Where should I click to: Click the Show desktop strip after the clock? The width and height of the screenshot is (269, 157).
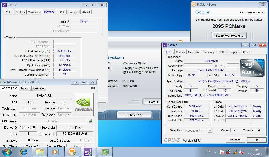coord(268,152)
